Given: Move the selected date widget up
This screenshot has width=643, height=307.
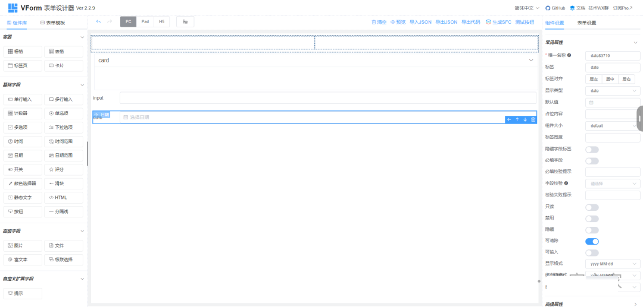Looking at the screenshot, I should pyautogui.click(x=517, y=119).
